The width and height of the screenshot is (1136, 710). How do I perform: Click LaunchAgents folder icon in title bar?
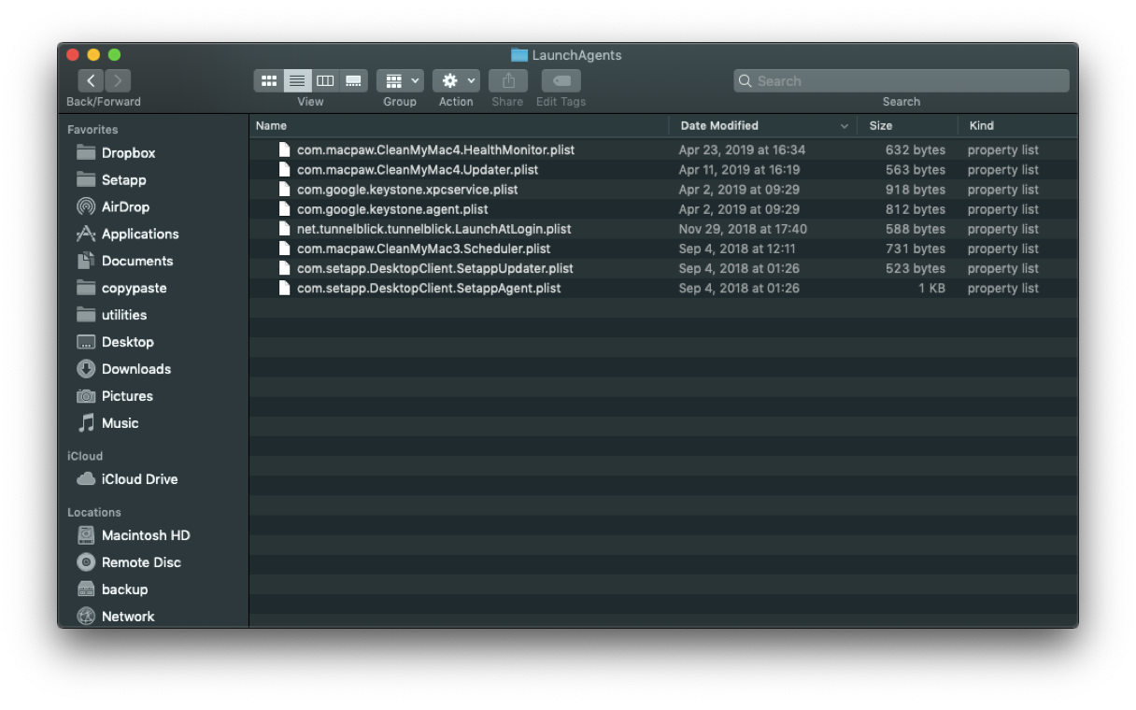click(519, 55)
